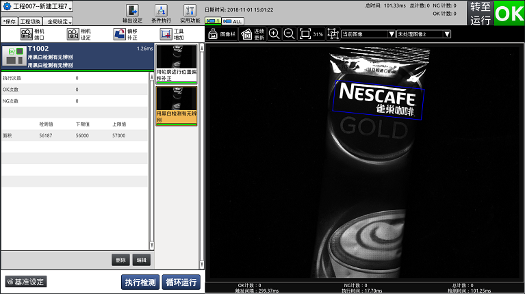Click the 执行次数 row
Viewport: 525px width, 294px height.
tap(75, 78)
